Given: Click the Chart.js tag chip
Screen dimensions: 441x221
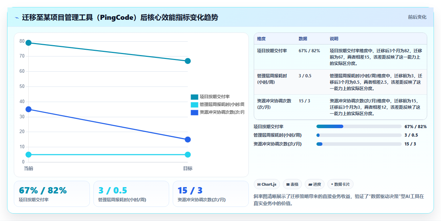Looking at the screenshot, I should pos(267,184).
